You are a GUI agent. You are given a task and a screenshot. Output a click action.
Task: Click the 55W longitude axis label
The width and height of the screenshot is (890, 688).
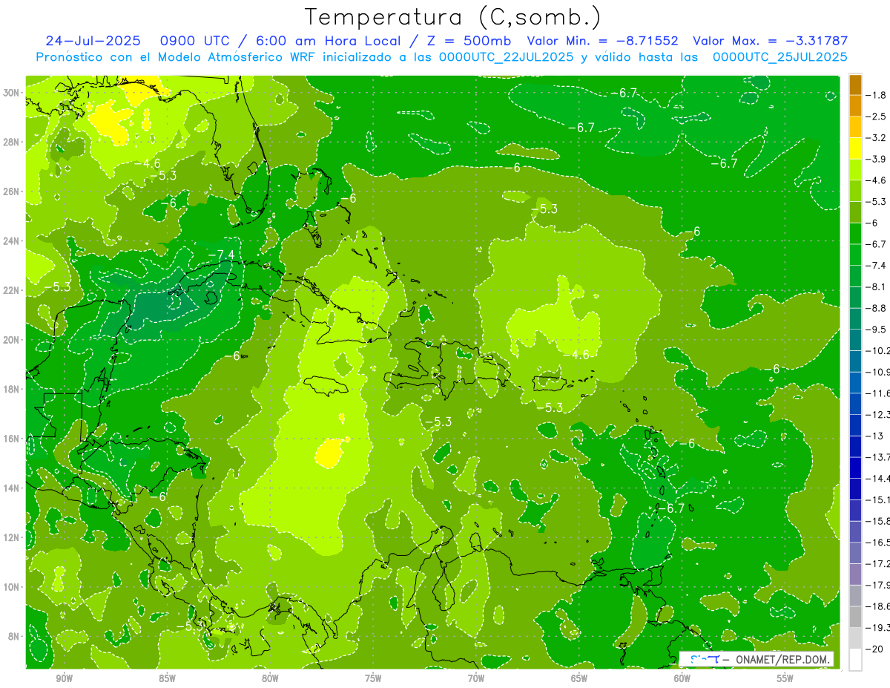pyautogui.click(x=785, y=678)
